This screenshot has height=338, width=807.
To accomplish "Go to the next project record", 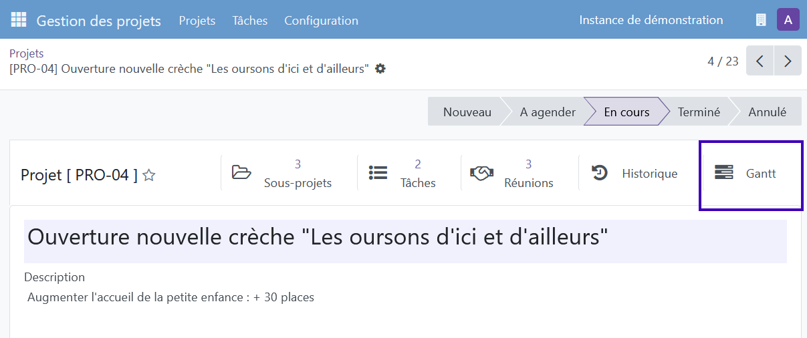I will (x=788, y=61).
